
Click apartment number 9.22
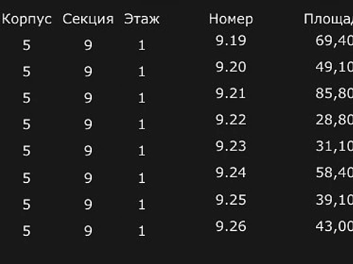tap(231, 120)
